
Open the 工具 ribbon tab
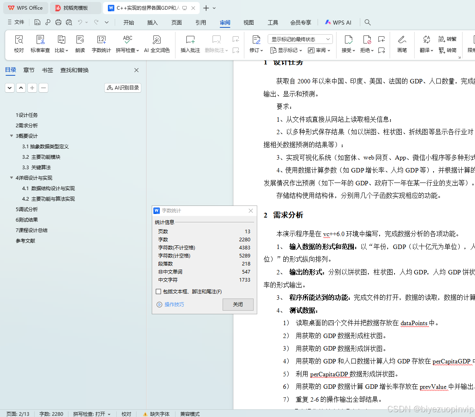273,23
